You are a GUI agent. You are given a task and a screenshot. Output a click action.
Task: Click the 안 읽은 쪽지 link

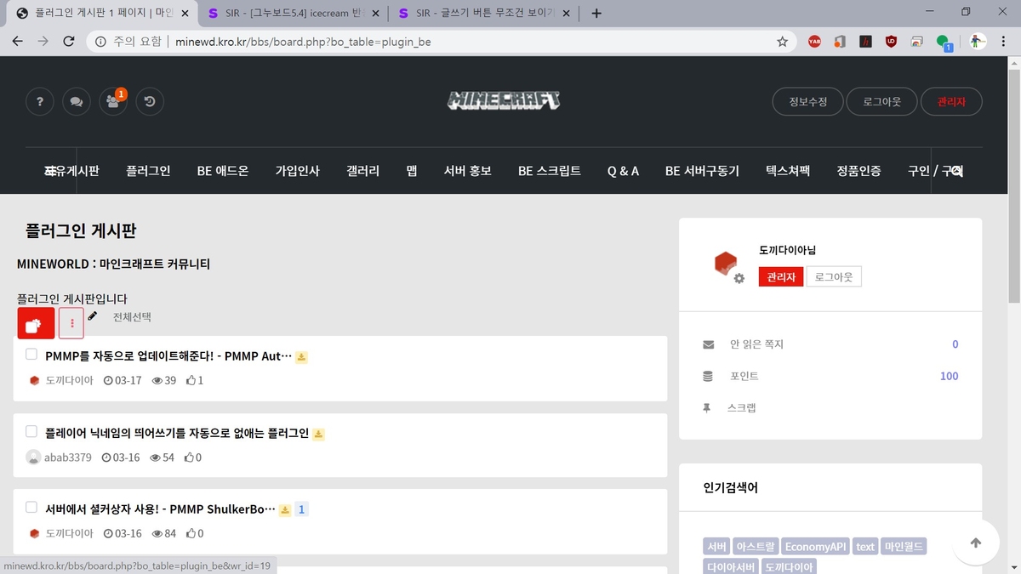tap(756, 344)
